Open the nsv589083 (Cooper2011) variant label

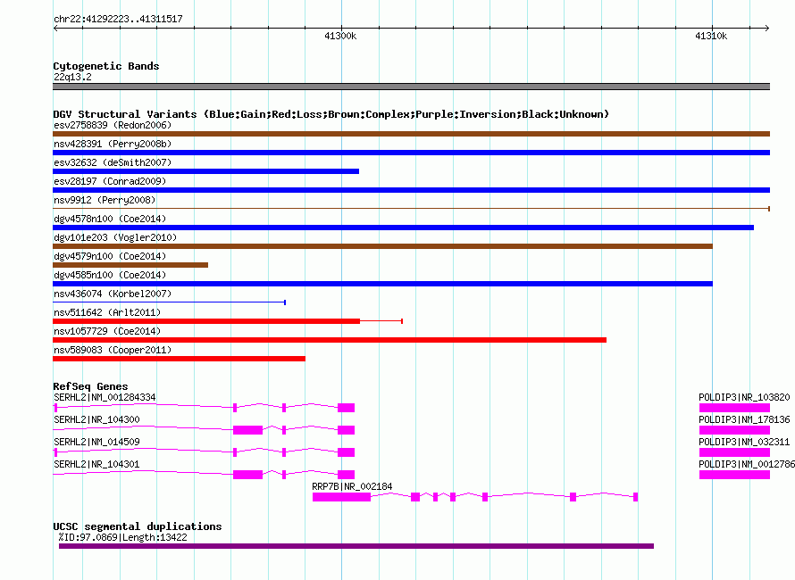pos(113,350)
